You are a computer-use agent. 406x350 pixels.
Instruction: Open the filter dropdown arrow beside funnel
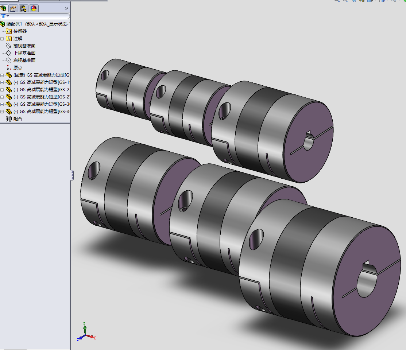(8, 16)
